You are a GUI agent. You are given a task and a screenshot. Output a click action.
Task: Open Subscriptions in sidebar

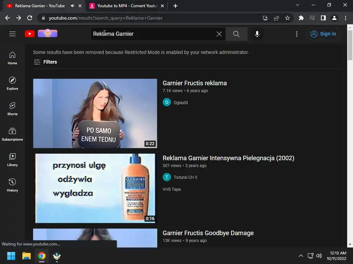click(12, 134)
